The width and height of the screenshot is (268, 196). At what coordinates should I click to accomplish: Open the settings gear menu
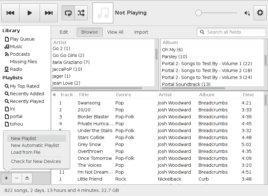260,13
